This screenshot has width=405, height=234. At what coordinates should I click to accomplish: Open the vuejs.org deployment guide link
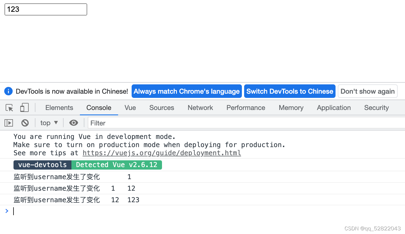click(162, 153)
